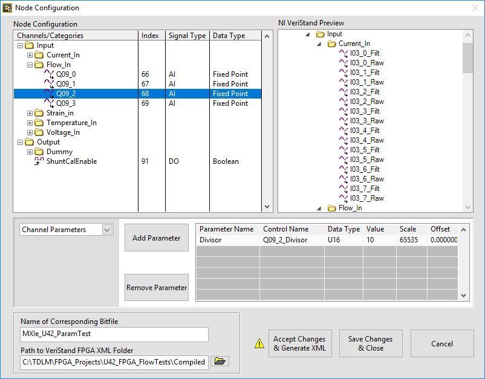Click the digital signal icon for ShuntCalEnable
The image size is (485, 379).
(x=39, y=161)
